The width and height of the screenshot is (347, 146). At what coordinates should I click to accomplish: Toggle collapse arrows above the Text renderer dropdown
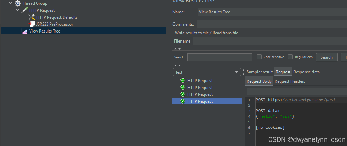click(177, 66)
